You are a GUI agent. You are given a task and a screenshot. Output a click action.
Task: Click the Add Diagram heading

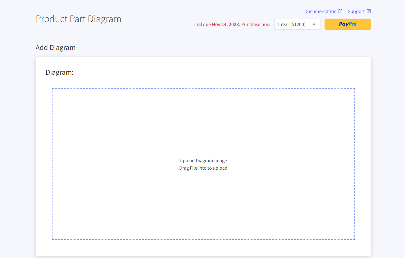click(56, 47)
